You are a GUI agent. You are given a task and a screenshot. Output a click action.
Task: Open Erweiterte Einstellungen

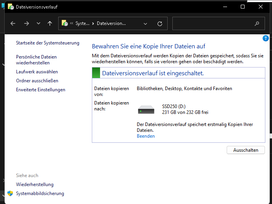point(41,90)
